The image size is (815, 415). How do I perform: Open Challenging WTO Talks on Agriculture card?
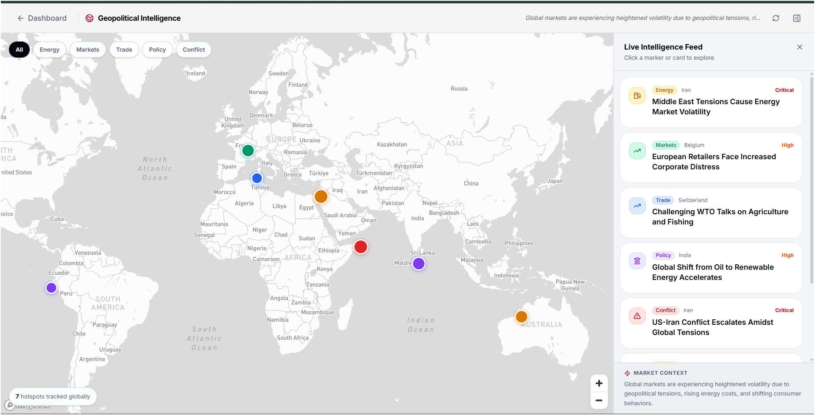[x=711, y=213]
